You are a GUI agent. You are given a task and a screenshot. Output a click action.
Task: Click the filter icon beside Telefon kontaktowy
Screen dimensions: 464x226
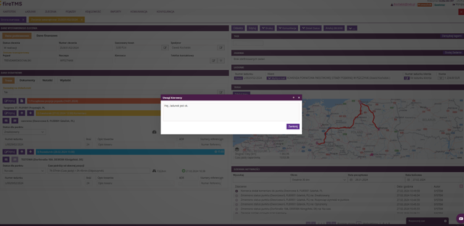221,60
